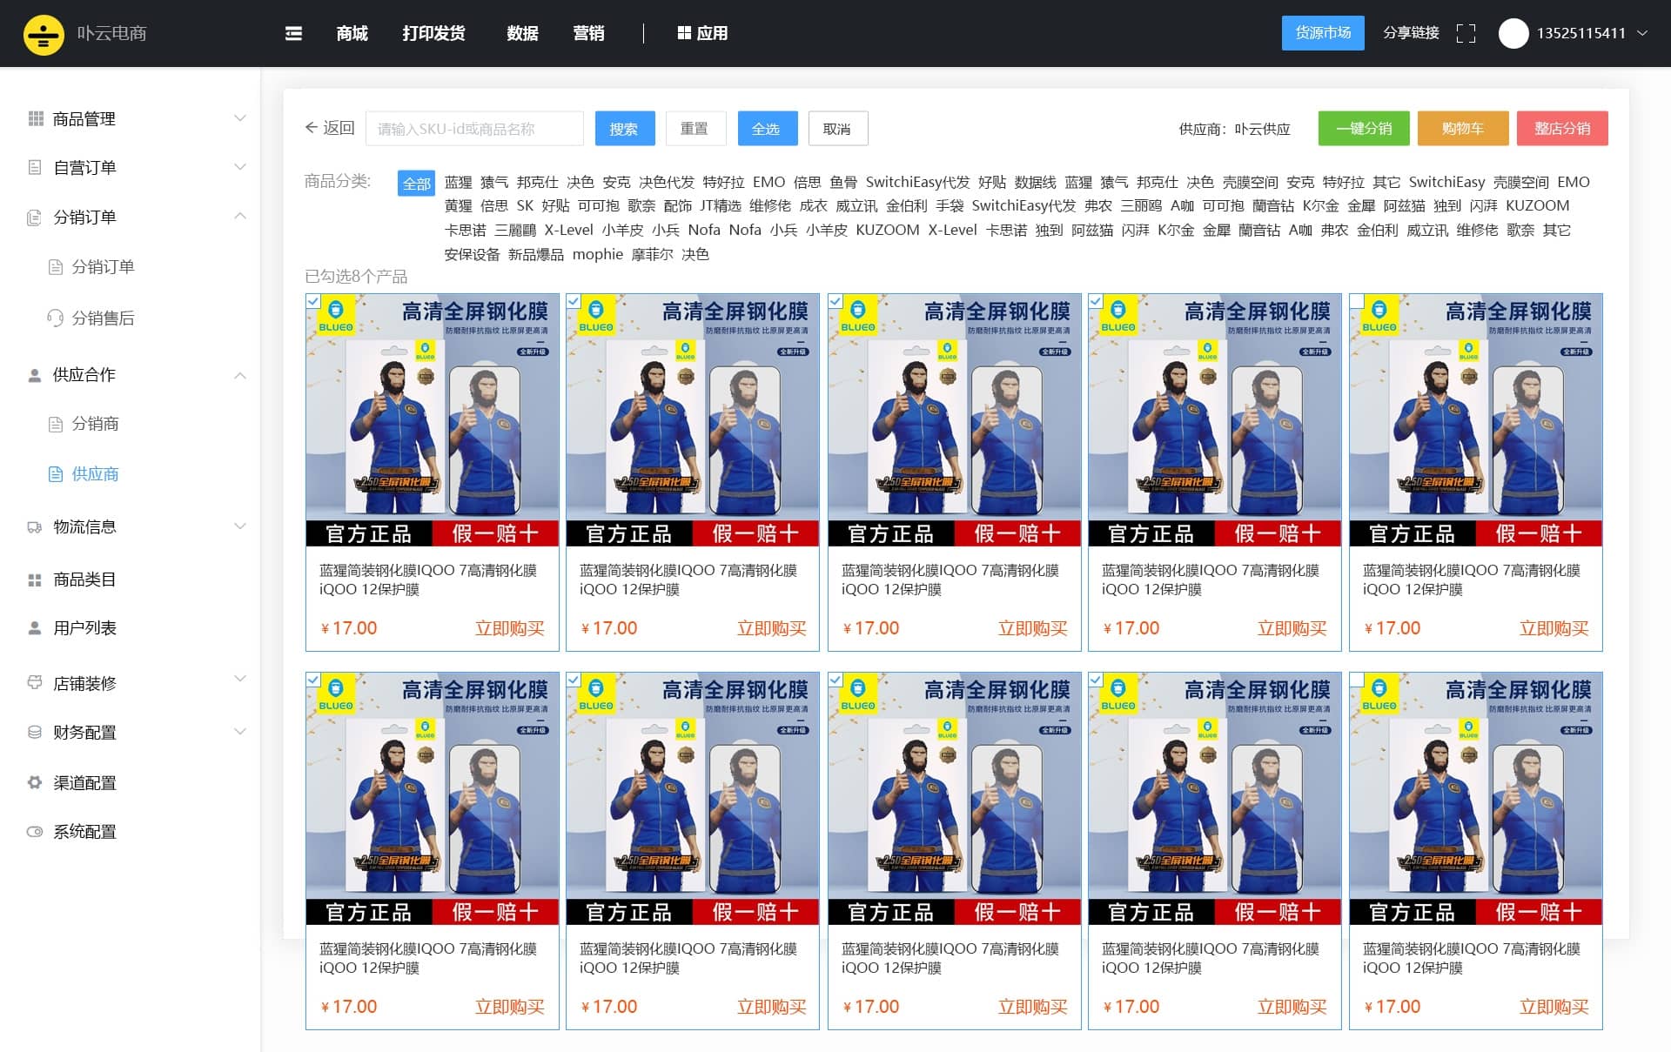Expand the 商品管理 chevron
Image resolution: width=1671 pixels, height=1052 pixels.
240,118
